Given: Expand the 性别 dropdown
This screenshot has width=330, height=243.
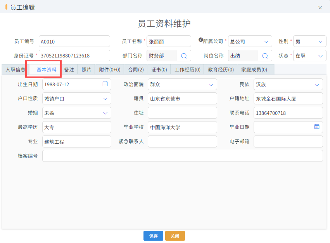Looking at the screenshot, I should tap(320, 42).
